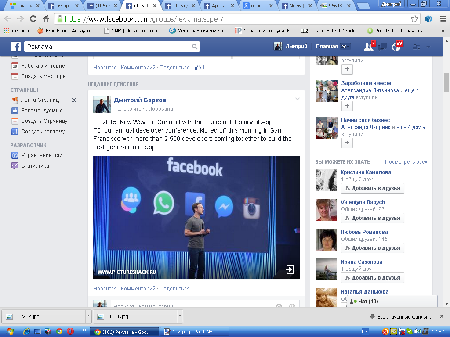Screen dimensions: 450x337
Task: Switch to the News browser tab
Action: pyautogui.click(x=297, y=5)
